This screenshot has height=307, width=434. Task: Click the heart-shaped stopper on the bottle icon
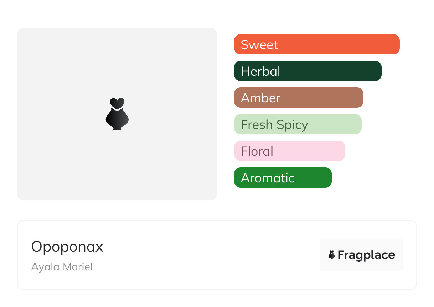coord(117,103)
